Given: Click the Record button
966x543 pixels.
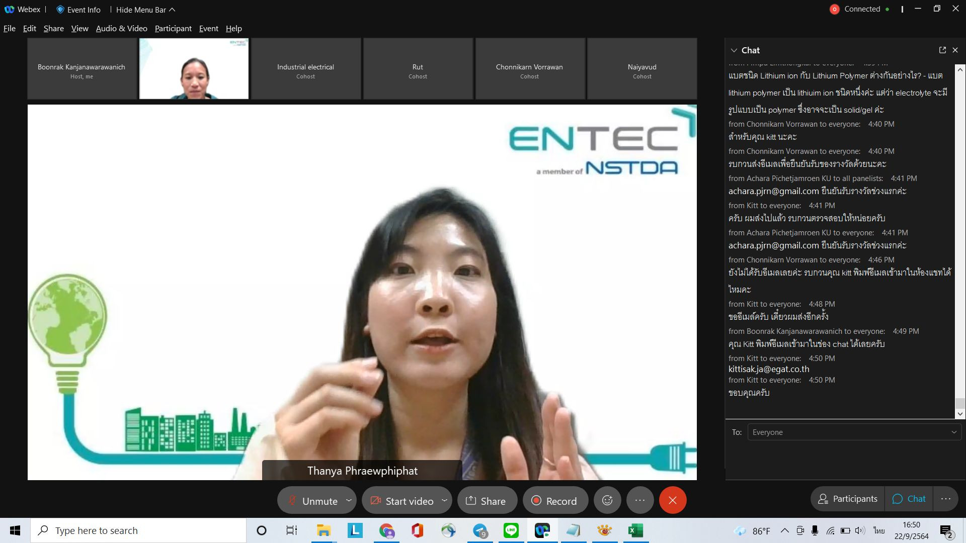Looking at the screenshot, I should click(555, 501).
